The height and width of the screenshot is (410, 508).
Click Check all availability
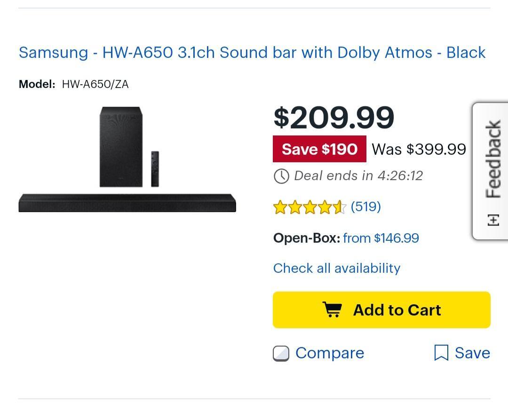(337, 268)
